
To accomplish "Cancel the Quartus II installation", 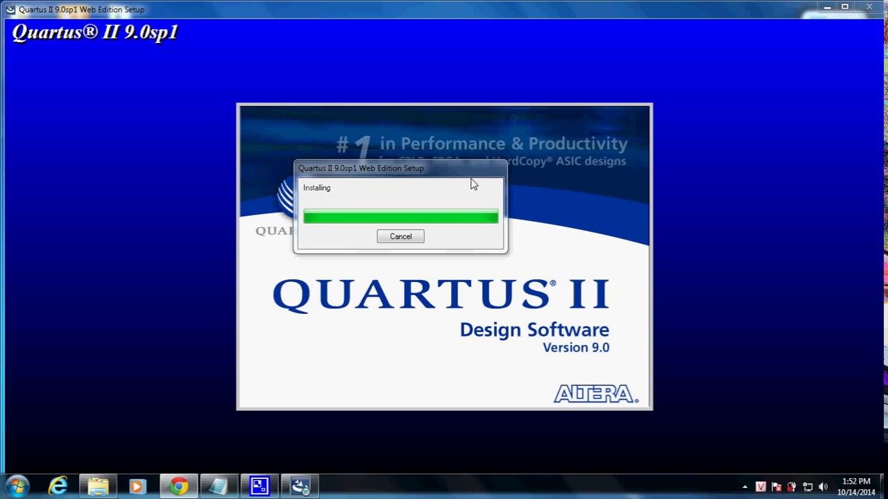I will pyautogui.click(x=400, y=236).
